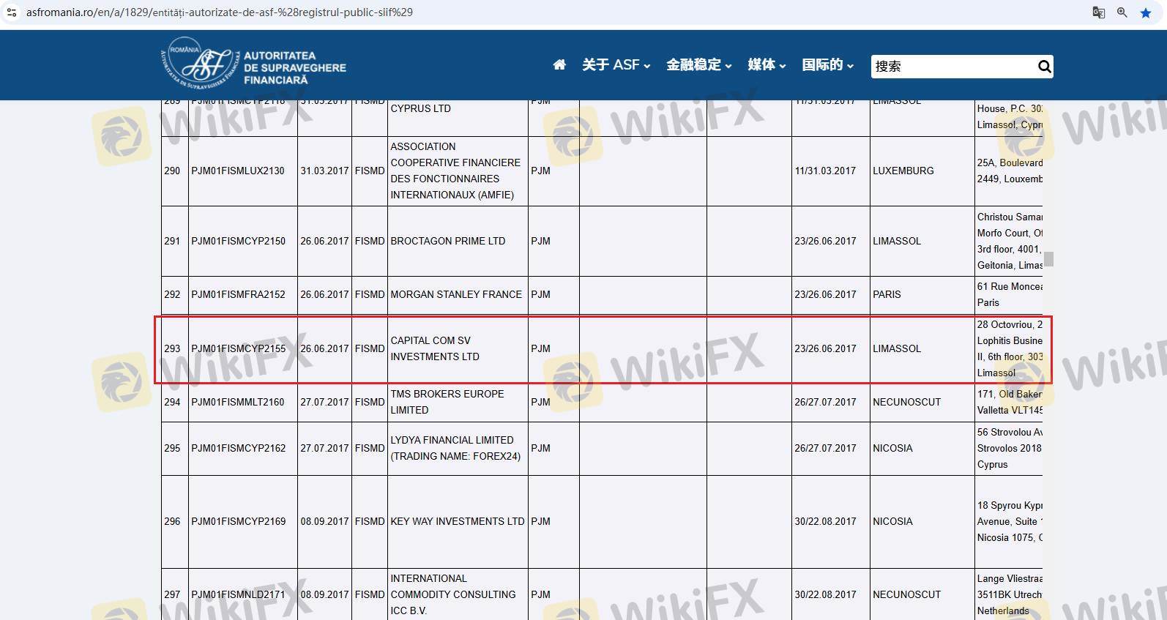Expand the 国际的 menu

(x=827, y=65)
